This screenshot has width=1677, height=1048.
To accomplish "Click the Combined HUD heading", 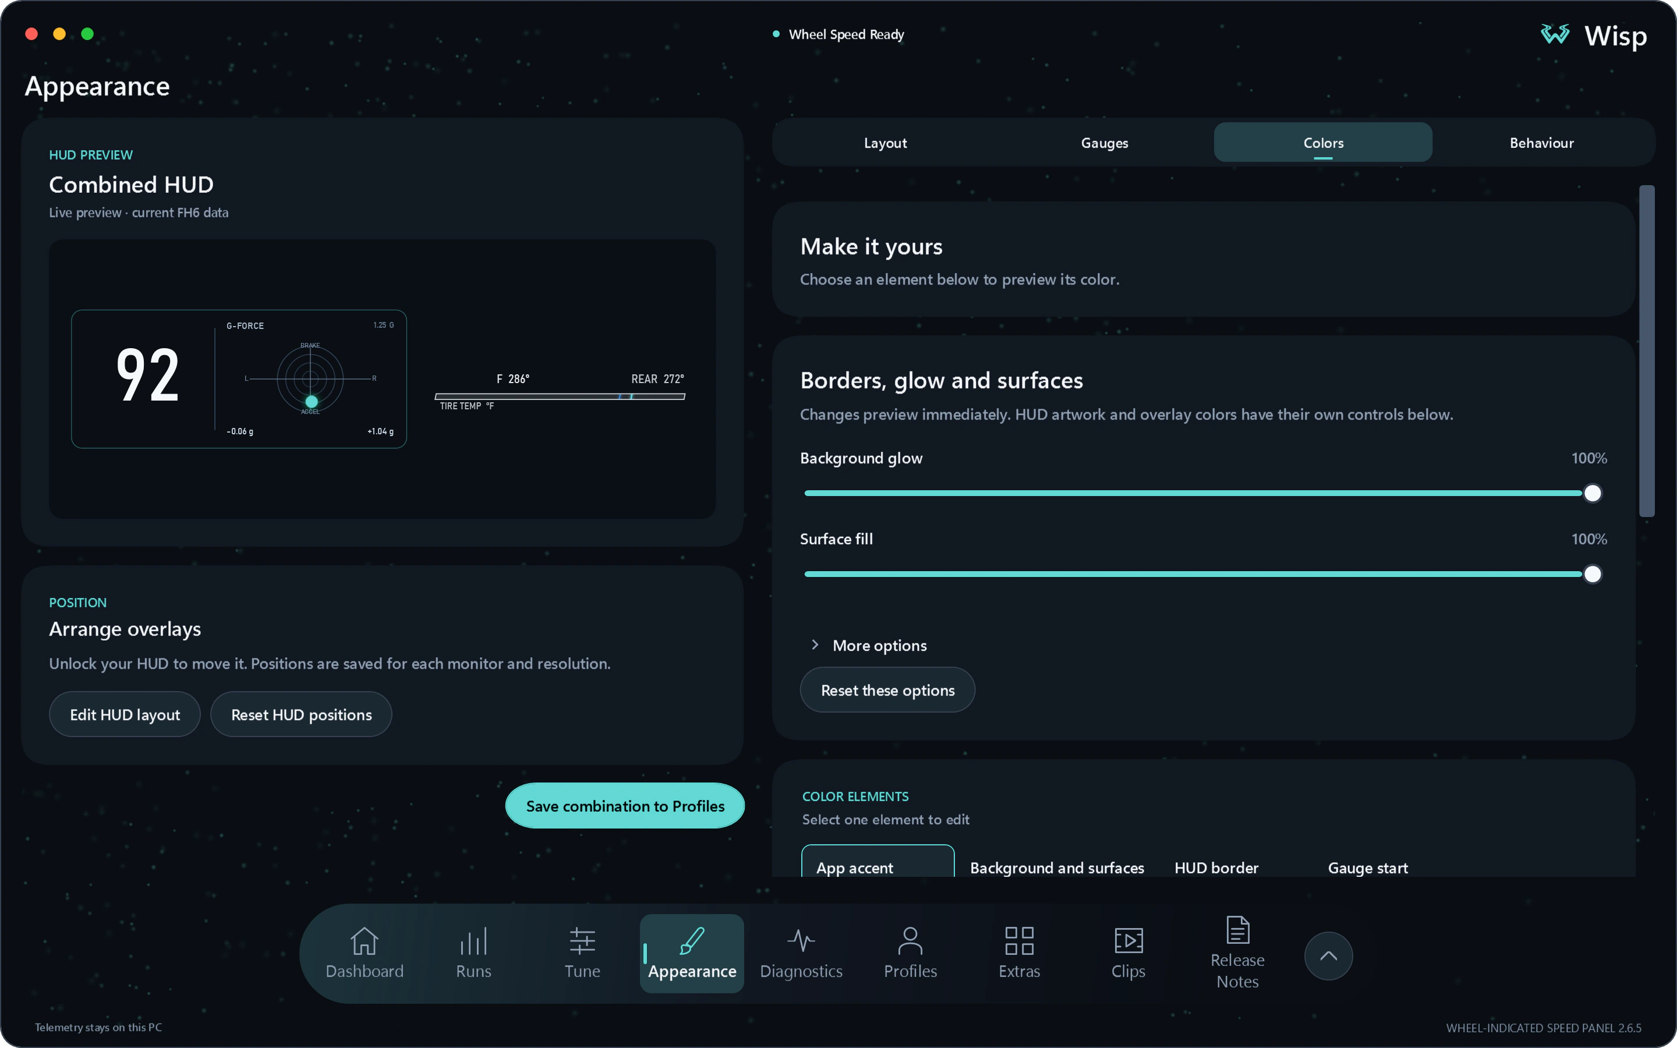I will 131,185.
